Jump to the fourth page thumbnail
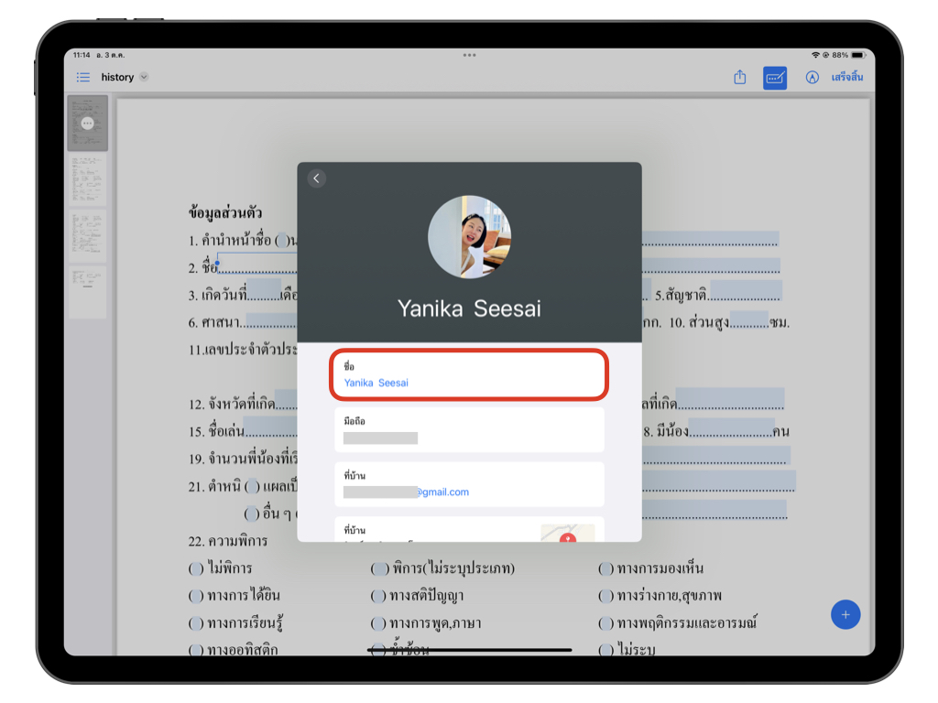This screenshot has height=703, width=938. [x=87, y=292]
